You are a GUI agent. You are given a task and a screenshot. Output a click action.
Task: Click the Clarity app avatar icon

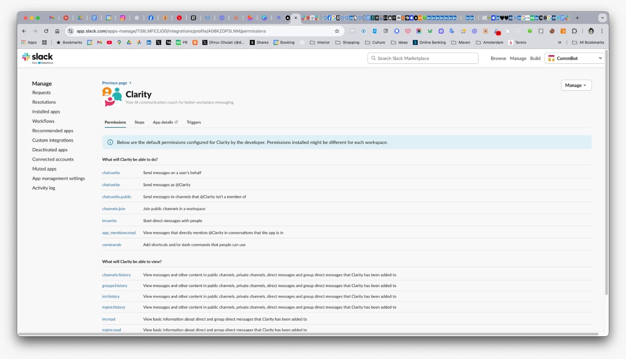click(112, 96)
